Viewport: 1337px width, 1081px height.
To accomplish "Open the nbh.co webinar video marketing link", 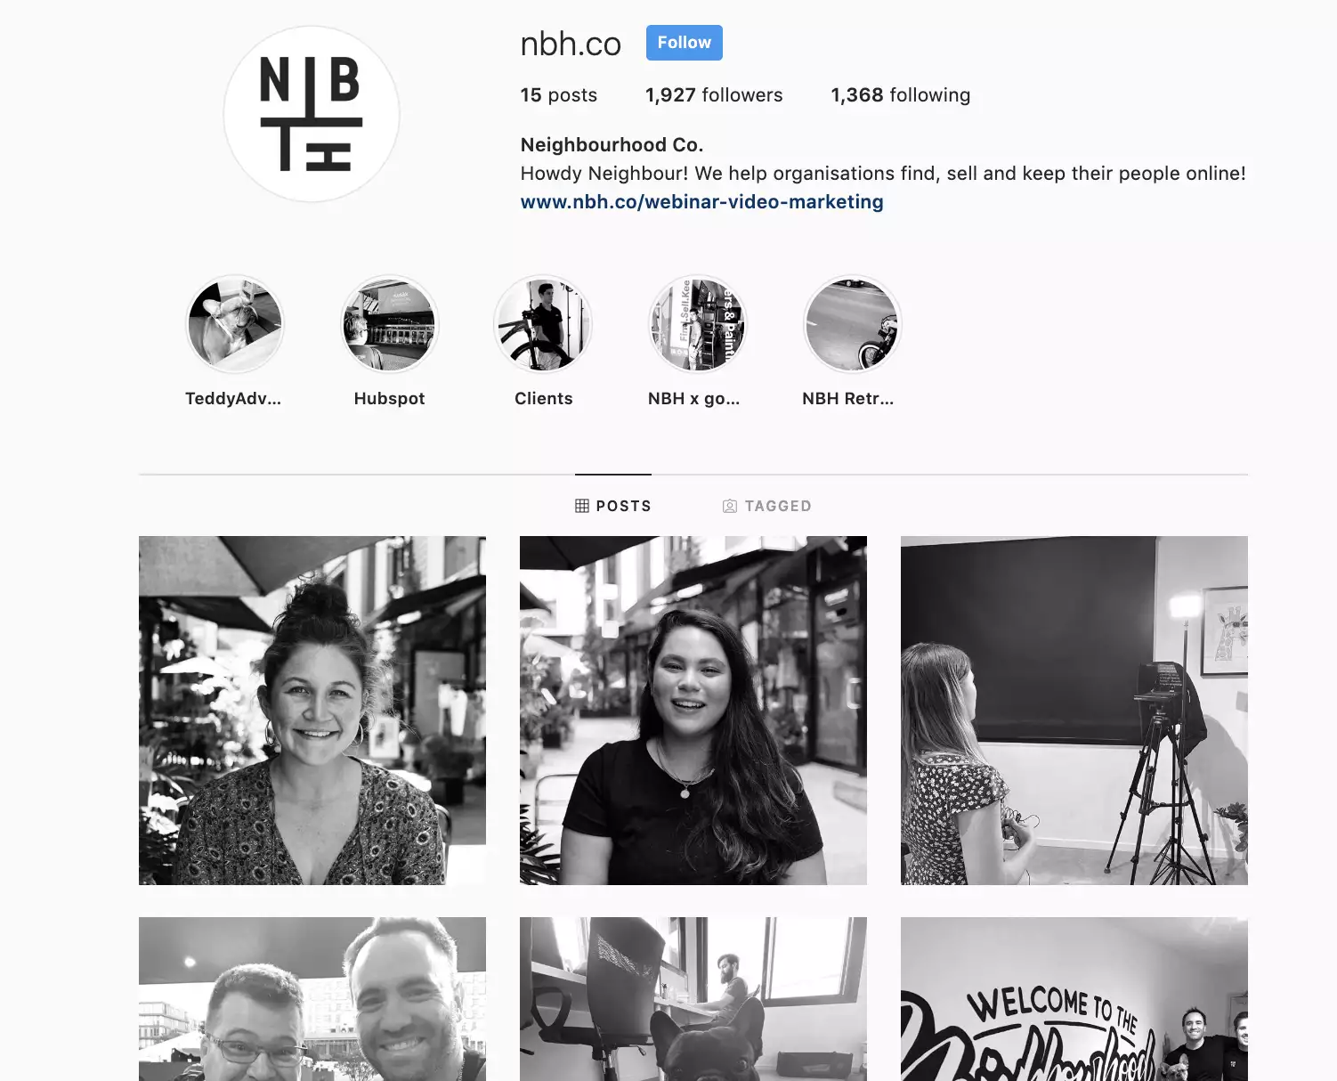I will tap(701, 202).
